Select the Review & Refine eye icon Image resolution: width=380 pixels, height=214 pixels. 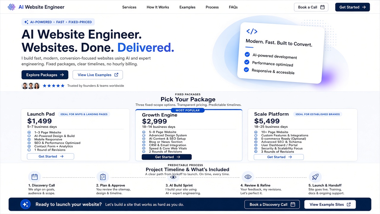point(248,177)
